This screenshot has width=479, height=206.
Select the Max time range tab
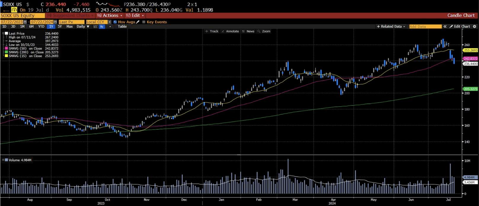70,26
